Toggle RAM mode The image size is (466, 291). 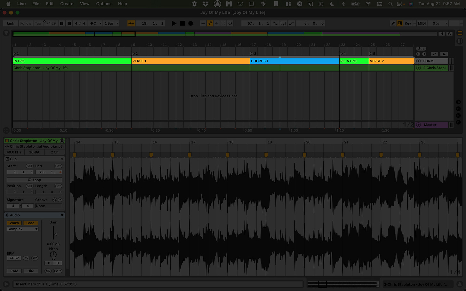pos(14,271)
